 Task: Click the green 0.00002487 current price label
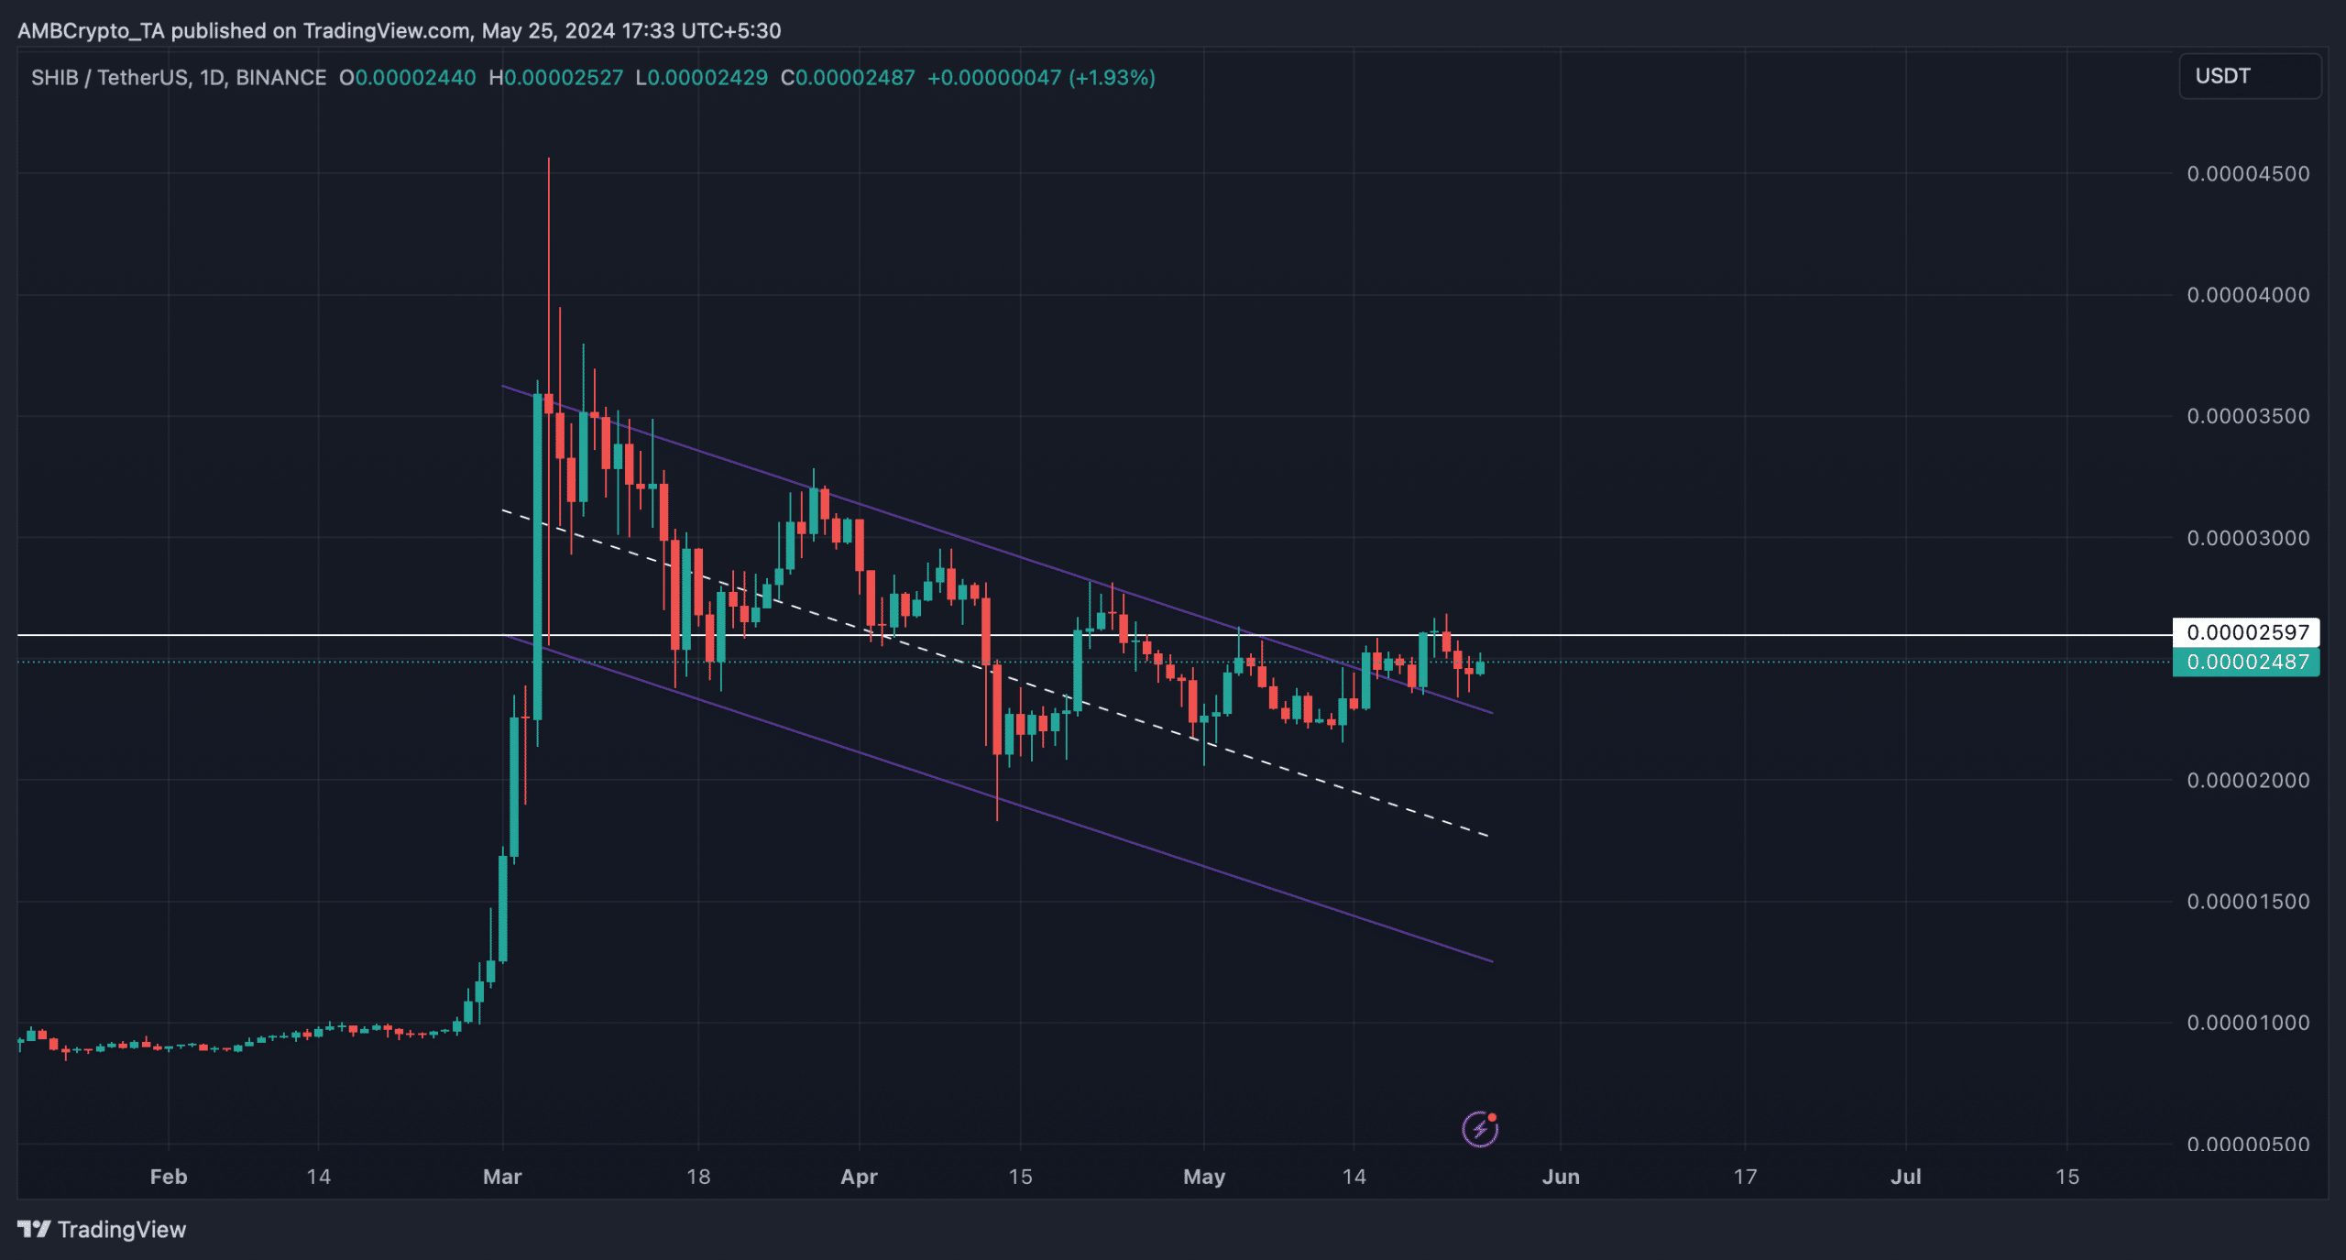point(2246,662)
